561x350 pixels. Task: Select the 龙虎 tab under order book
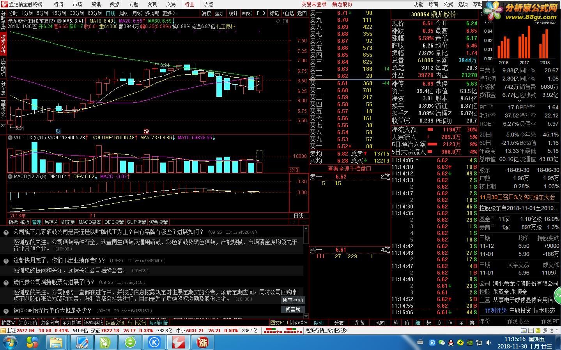click(x=359, y=323)
